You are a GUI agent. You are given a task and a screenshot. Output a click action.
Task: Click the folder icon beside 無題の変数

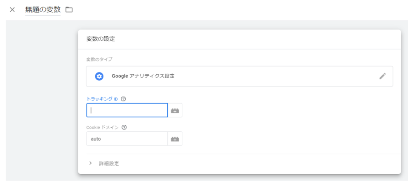[x=69, y=10]
